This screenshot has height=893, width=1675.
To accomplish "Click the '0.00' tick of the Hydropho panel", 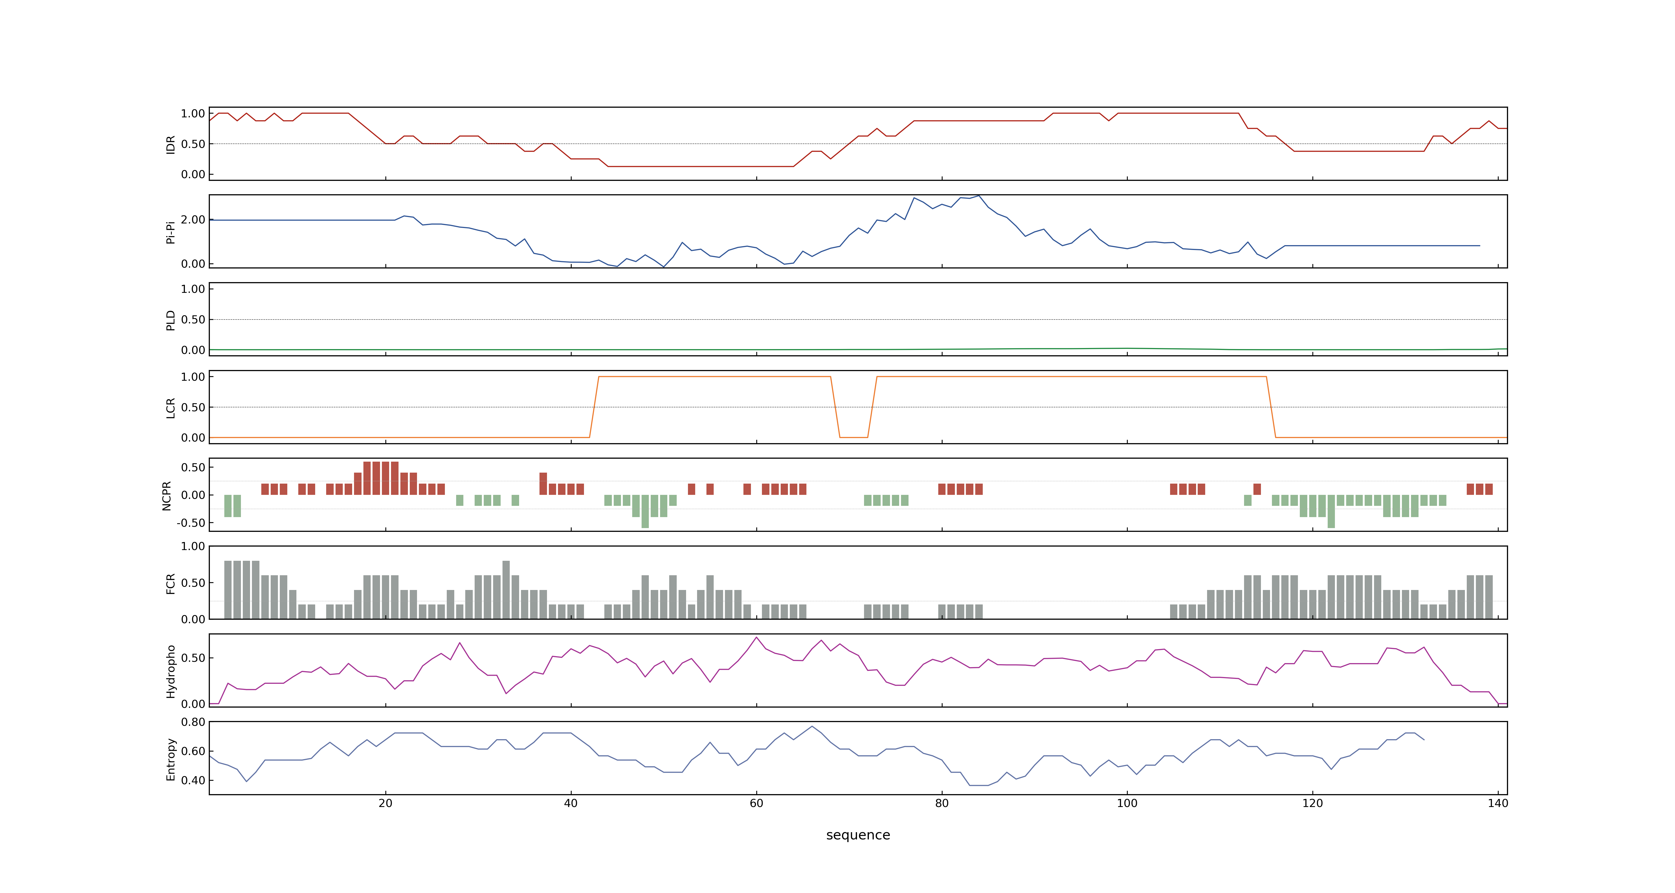I will (193, 704).
